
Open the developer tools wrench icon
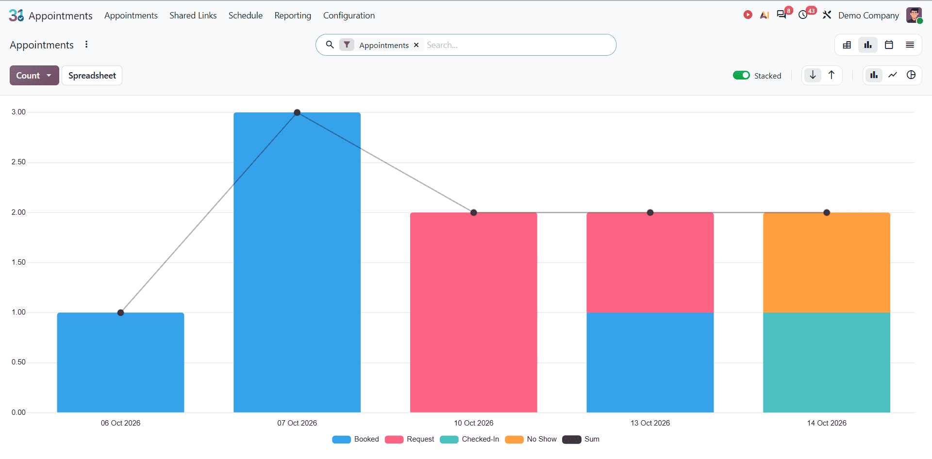pos(827,15)
